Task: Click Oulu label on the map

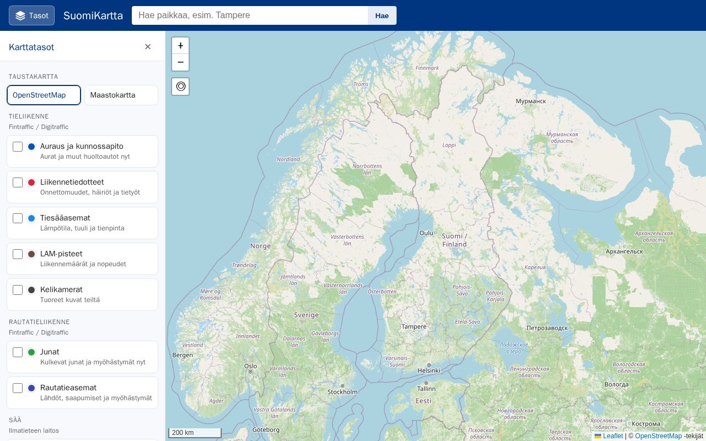Action: [x=426, y=233]
